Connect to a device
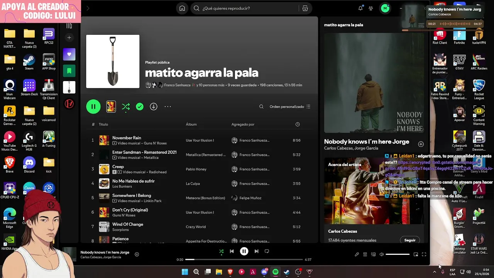Viewport: 494px width, 278px height. click(x=373, y=254)
